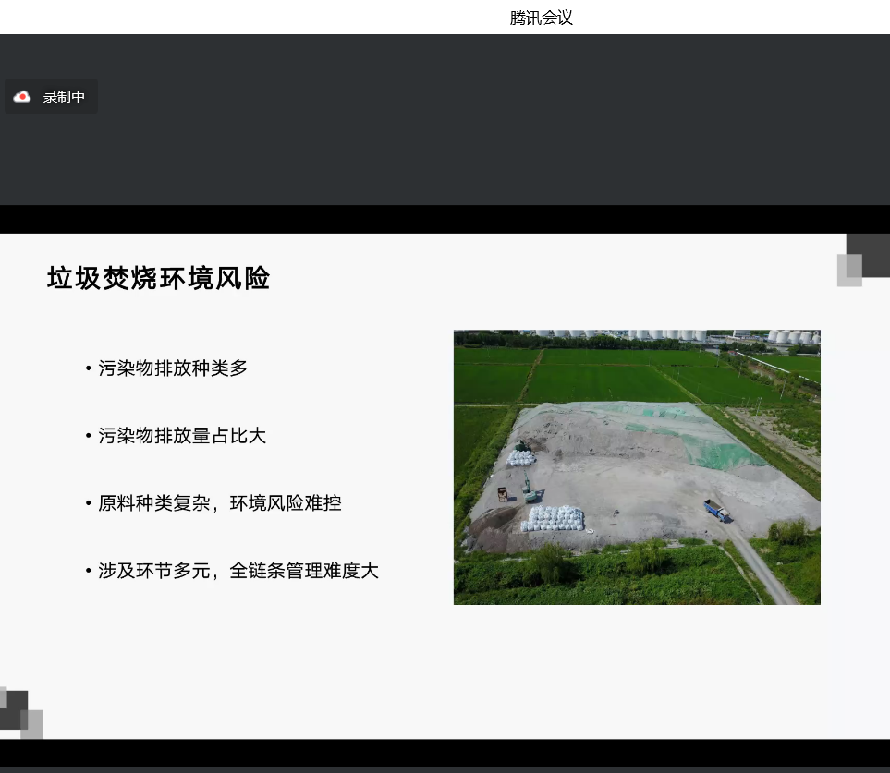Click the bullet text 原料种类复杂，环境风险难控
Image resolution: width=890 pixels, height=773 pixels.
[220, 503]
